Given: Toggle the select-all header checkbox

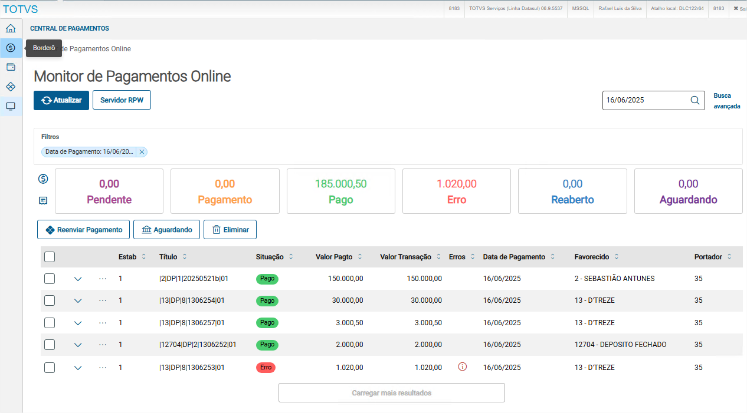Looking at the screenshot, I should [x=50, y=257].
